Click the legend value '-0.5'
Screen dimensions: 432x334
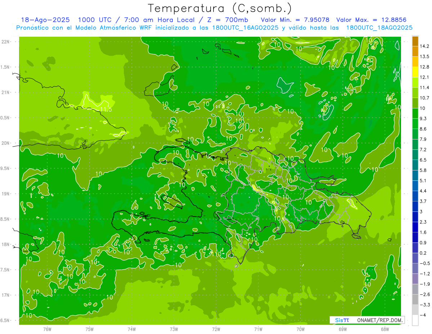tap(424, 263)
